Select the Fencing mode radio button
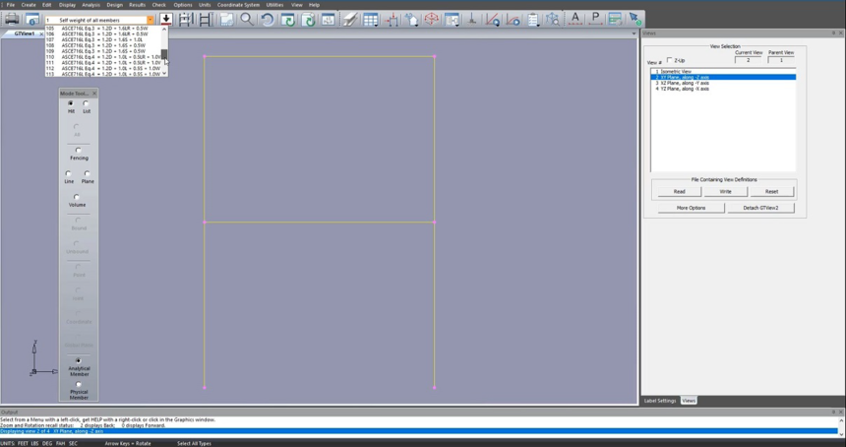 click(x=79, y=151)
